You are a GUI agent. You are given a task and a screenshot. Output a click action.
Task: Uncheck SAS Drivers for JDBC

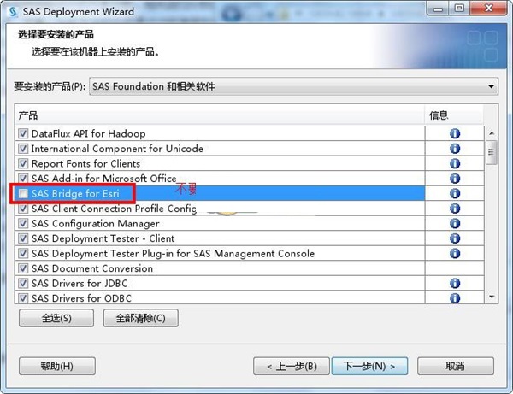[x=23, y=283]
